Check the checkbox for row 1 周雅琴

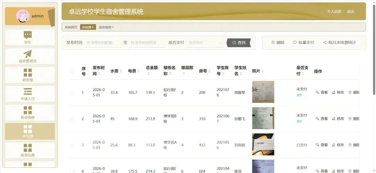tap(72, 93)
